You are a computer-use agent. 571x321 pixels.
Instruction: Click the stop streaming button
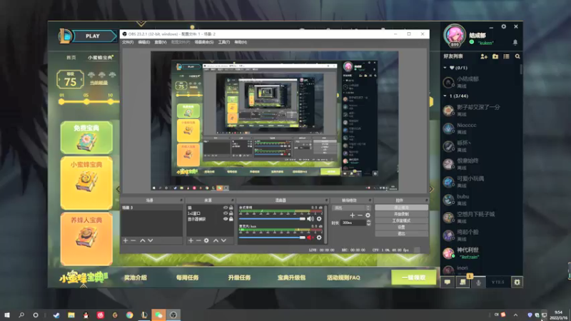(401, 208)
